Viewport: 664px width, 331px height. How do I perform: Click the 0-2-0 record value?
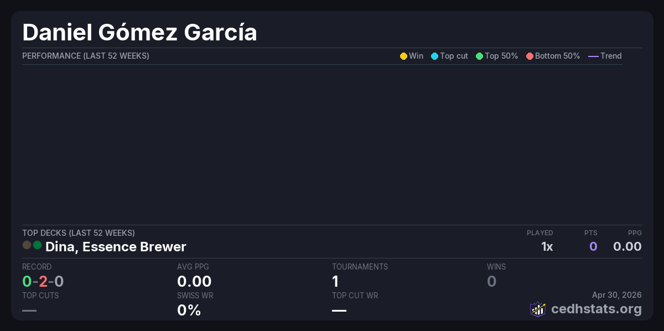pyautogui.click(x=43, y=281)
